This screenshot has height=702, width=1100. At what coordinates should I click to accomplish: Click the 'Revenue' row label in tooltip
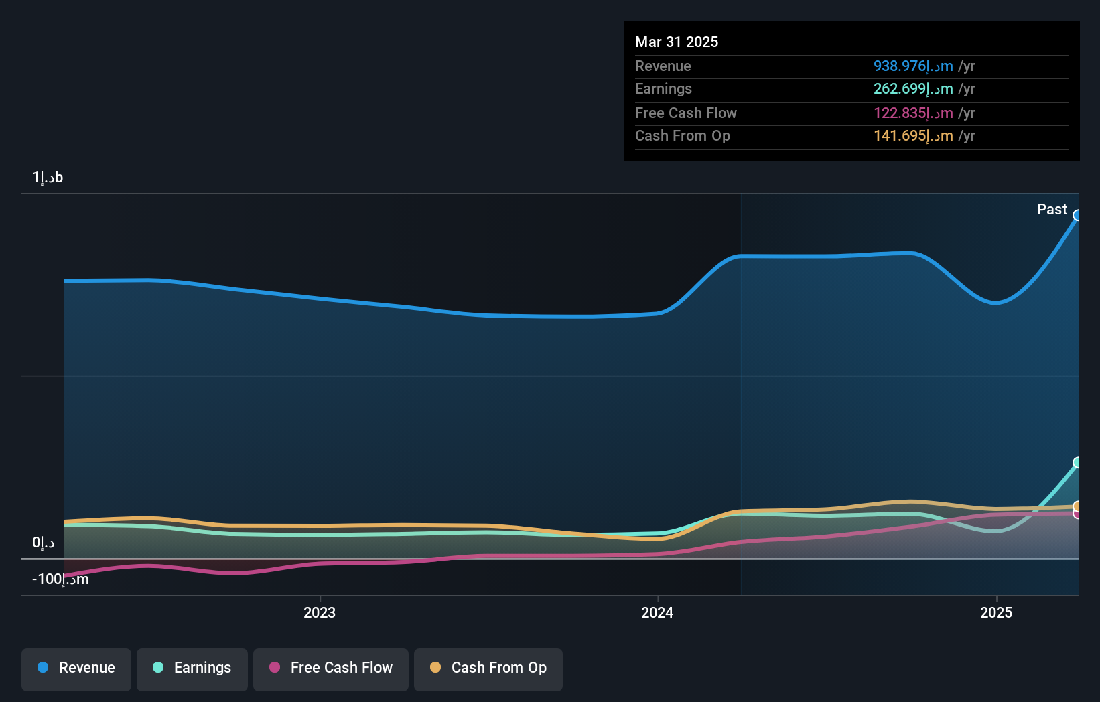pos(663,66)
